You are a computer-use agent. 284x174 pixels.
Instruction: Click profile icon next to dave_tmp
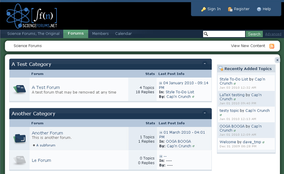[263, 142]
